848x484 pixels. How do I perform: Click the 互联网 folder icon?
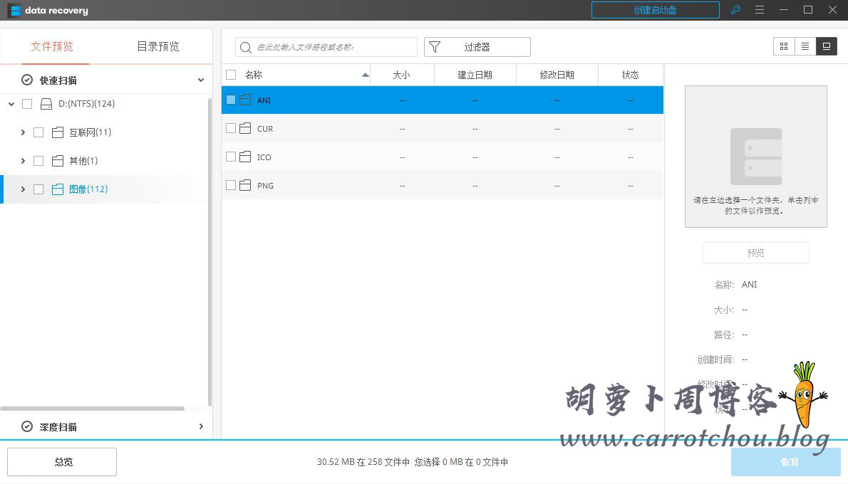pyautogui.click(x=58, y=132)
